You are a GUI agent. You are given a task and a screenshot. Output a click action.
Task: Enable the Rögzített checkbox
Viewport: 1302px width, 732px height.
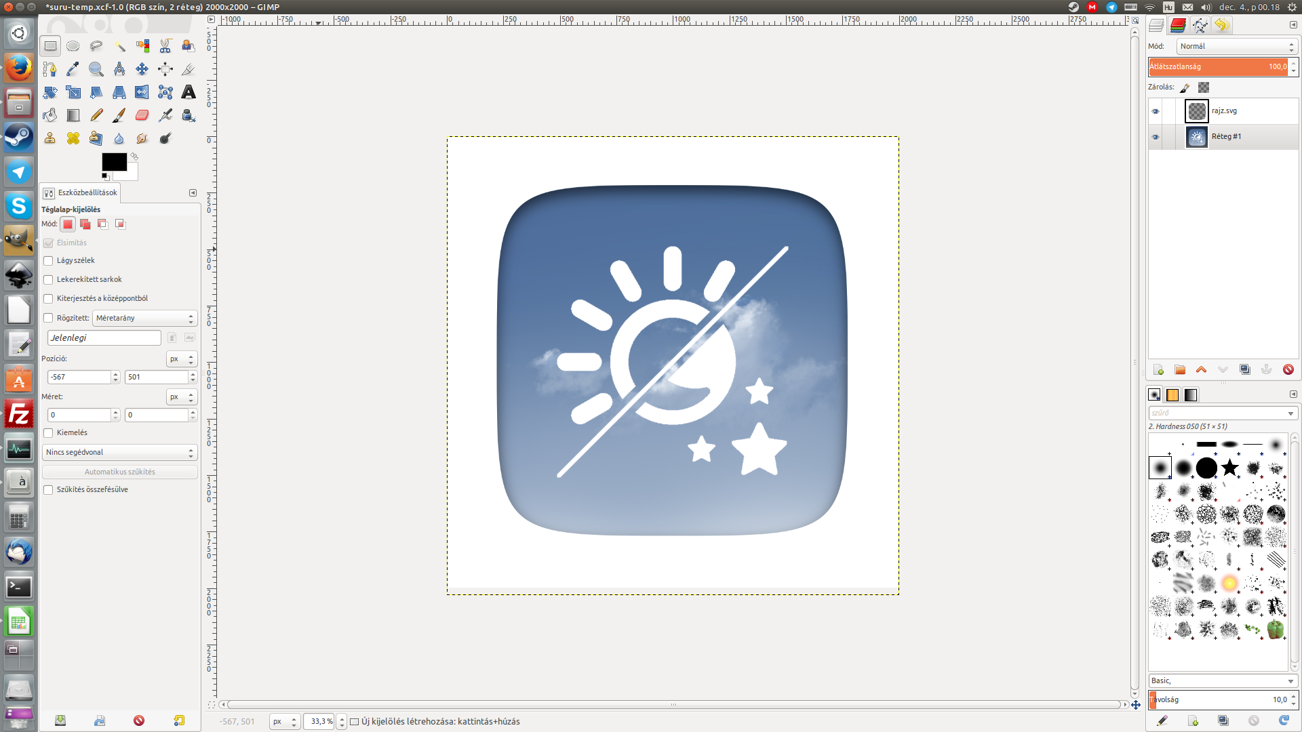point(48,318)
